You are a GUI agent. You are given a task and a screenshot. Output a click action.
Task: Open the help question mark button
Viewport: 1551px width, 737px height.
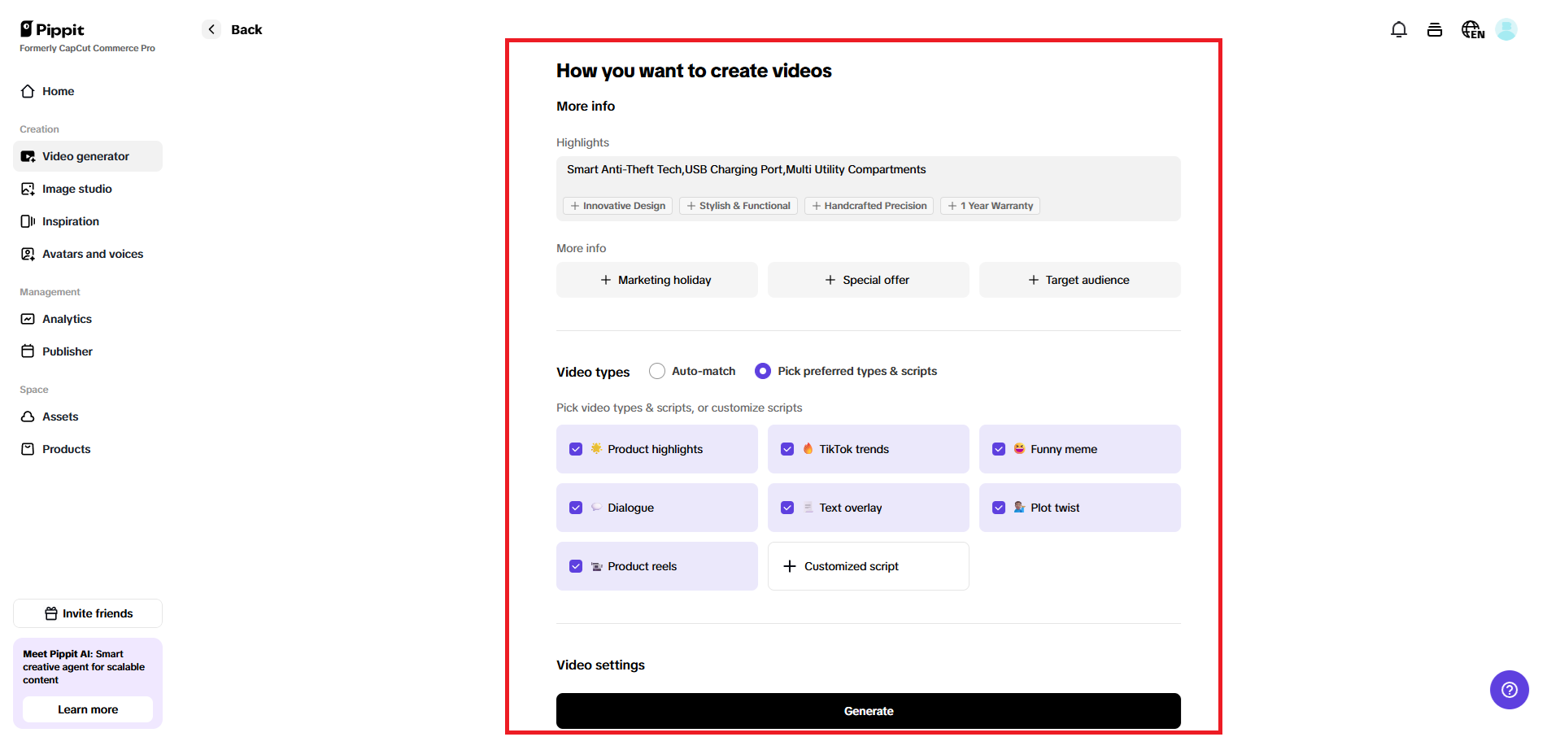(x=1509, y=690)
